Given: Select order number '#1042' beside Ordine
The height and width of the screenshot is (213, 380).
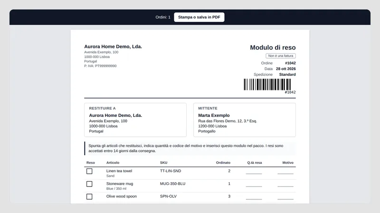Looking at the screenshot, I should point(290,63).
